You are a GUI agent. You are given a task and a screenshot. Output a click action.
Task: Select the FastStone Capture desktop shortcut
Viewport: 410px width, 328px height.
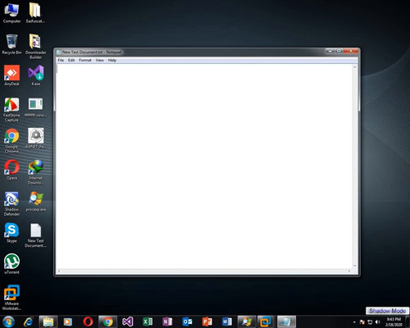point(11,109)
